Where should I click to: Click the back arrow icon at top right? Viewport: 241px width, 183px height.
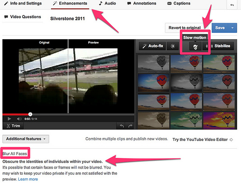[x=232, y=5]
